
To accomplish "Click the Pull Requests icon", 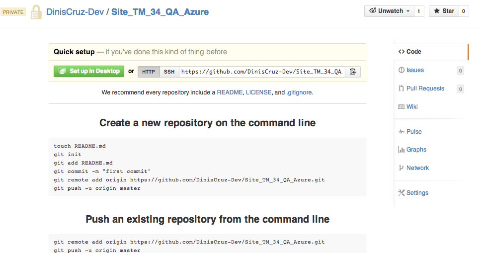I will 402,88.
